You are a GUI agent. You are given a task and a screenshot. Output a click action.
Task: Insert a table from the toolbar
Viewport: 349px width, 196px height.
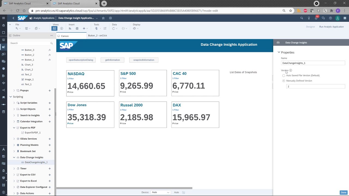[77, 28]
